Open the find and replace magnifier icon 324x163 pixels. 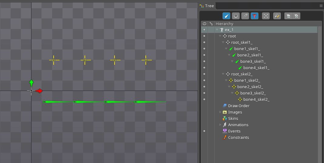[x=277, y=16]
